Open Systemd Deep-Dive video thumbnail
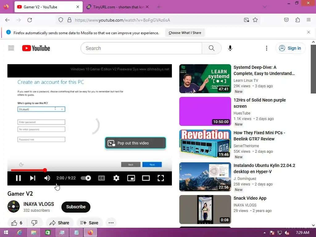 205,79
